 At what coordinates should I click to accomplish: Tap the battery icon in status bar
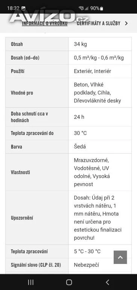(x=102, y=8)
